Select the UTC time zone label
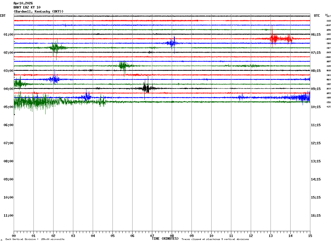The width and height of the screenshot is (332, 243). (x=317, y=16)
